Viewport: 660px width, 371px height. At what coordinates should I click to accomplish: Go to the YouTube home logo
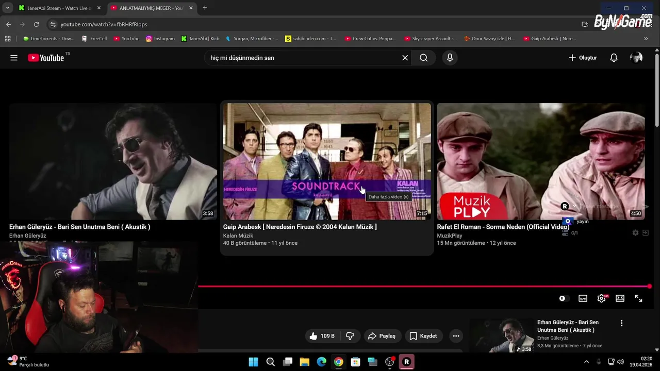coord(46,58)
